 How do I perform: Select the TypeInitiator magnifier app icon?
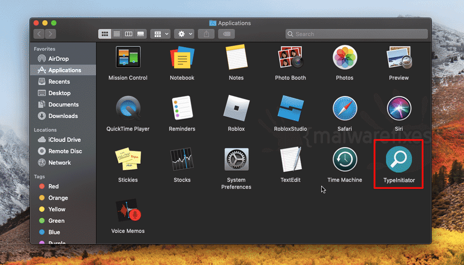point(399,159)
